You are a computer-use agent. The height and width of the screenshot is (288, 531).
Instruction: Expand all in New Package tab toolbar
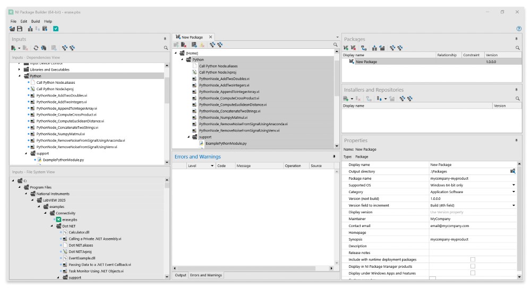(212, 45)
